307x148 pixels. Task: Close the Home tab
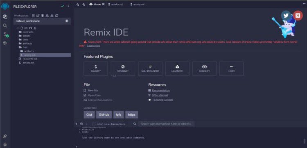pos(104,4)
